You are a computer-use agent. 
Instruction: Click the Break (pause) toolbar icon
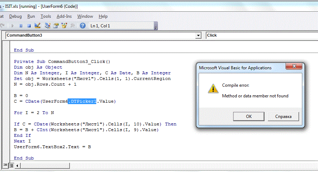coord(21,26)
